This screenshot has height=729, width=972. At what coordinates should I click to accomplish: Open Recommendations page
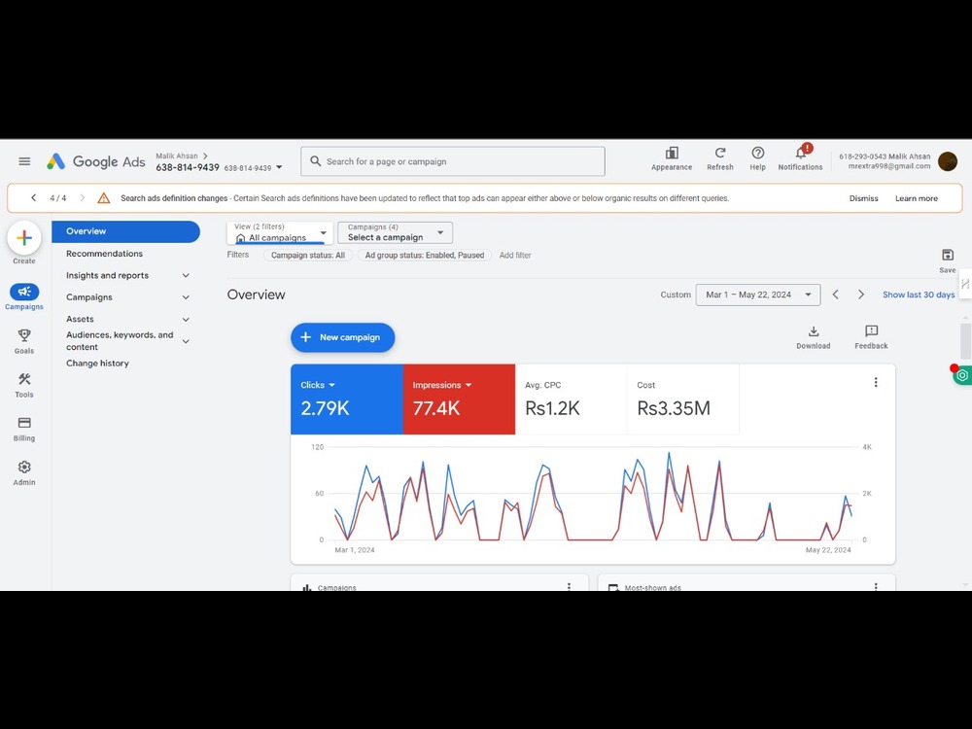coord(104,254)
